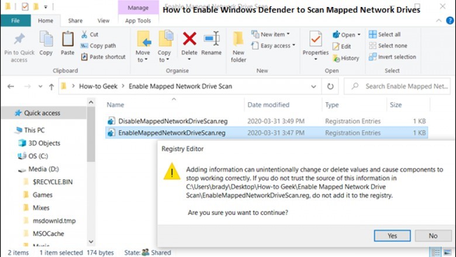Sort by the Size column header
The image size is (456, 257).
[396, 105]
